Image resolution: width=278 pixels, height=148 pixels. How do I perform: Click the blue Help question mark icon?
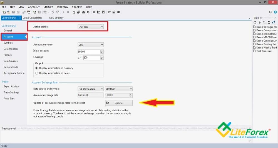pos(275,12)
